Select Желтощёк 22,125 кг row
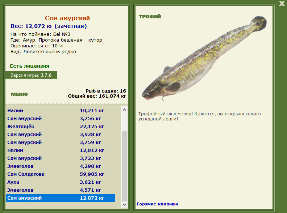287x213 pixels. pyautogui.click(x=61, y=127)
